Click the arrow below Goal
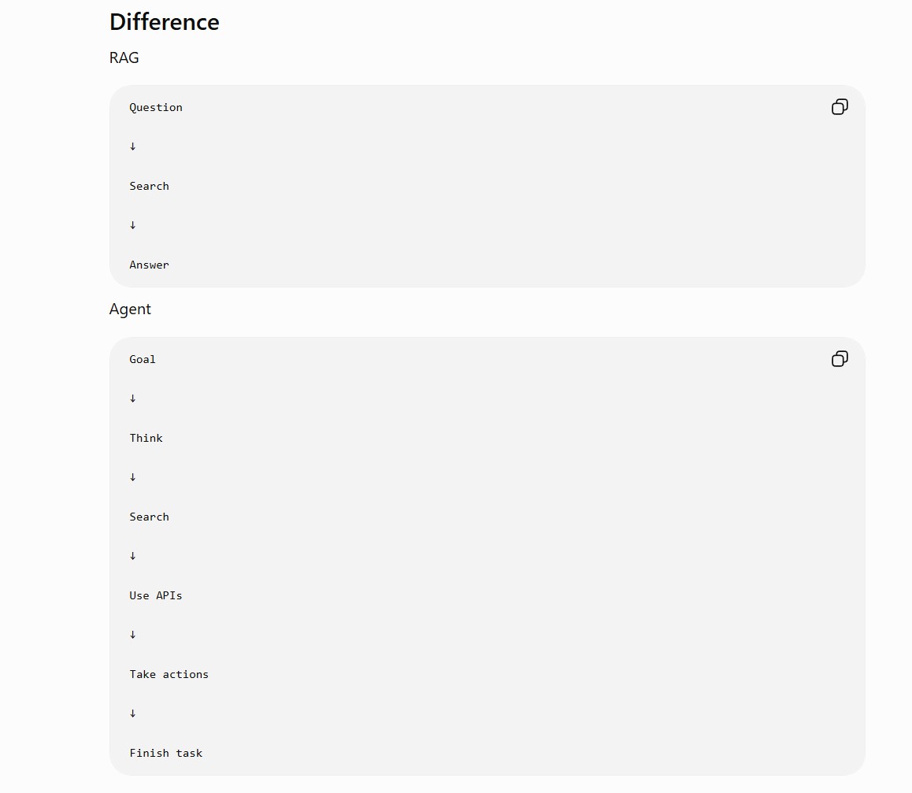Viewport: 912px width, 793px height. (132, 398)
